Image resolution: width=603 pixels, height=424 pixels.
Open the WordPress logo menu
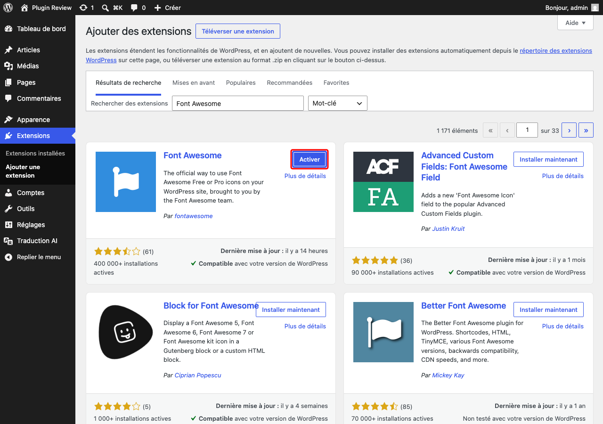point(8,8)
